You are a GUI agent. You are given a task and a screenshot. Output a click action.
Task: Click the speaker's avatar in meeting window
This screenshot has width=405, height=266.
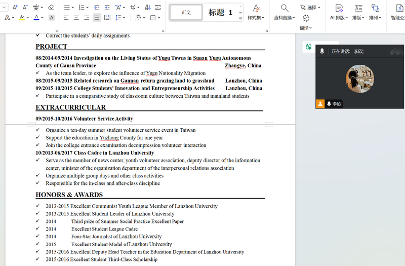359,79
